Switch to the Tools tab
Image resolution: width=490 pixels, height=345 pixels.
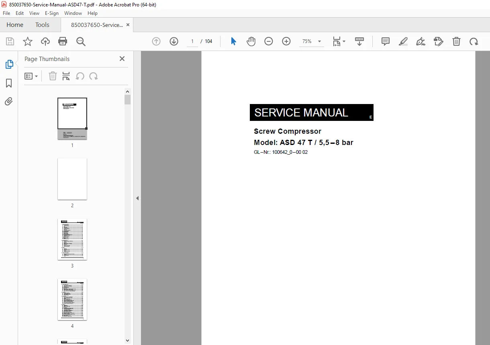[42, 25]
